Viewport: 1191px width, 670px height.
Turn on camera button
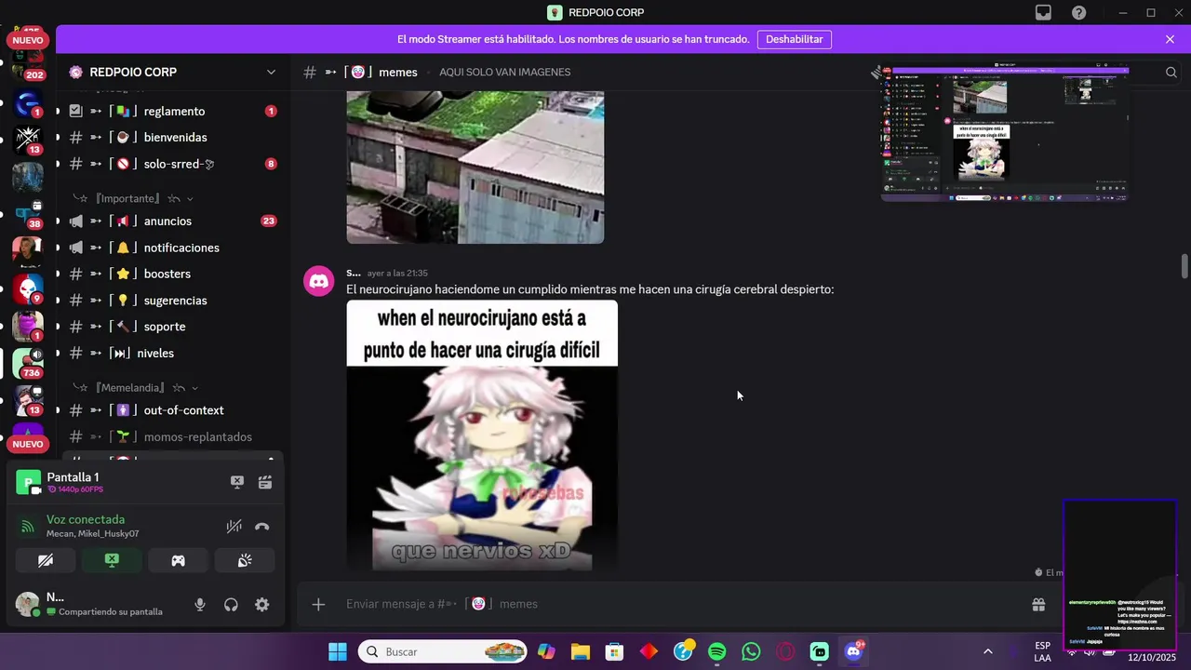tap(46, 560)
